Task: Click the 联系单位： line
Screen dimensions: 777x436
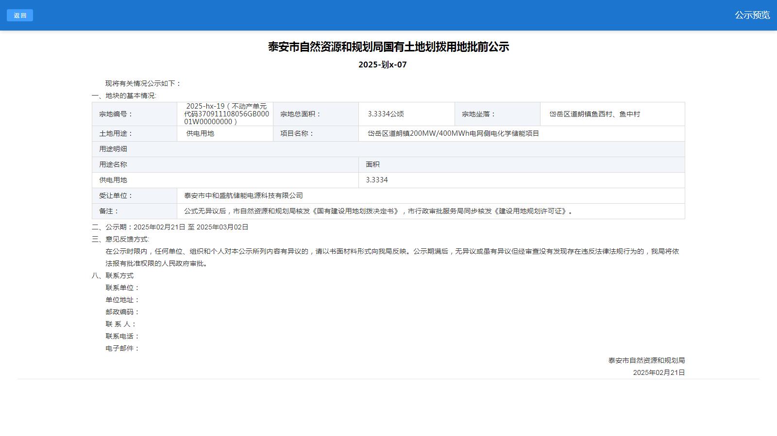Action: (x=123, y=288)
